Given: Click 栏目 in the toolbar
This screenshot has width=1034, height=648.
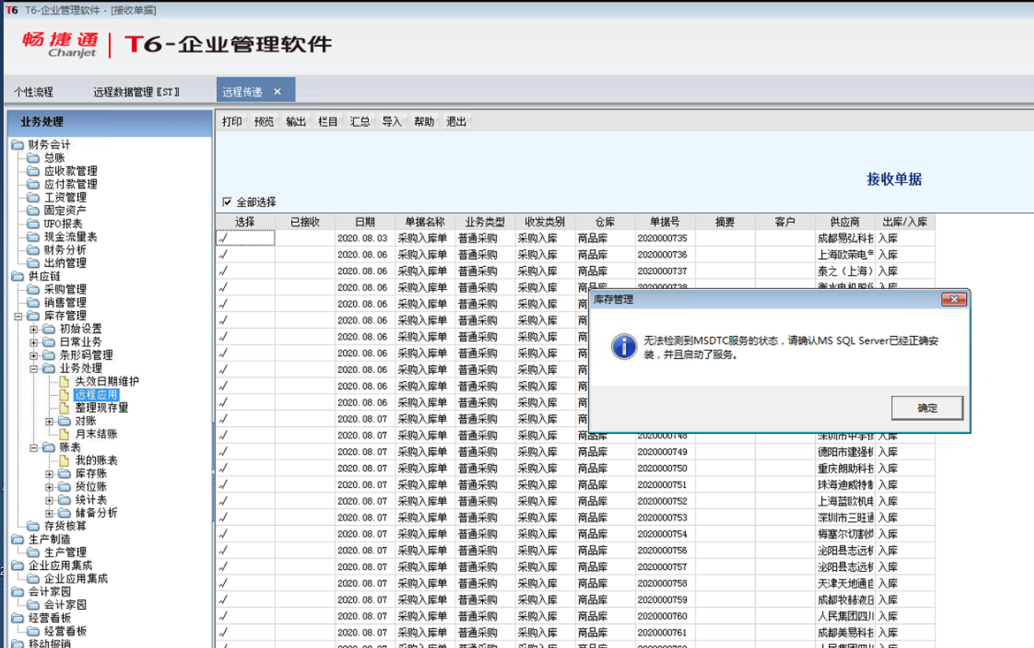Looking at the screenshot, I should (327, 122).
